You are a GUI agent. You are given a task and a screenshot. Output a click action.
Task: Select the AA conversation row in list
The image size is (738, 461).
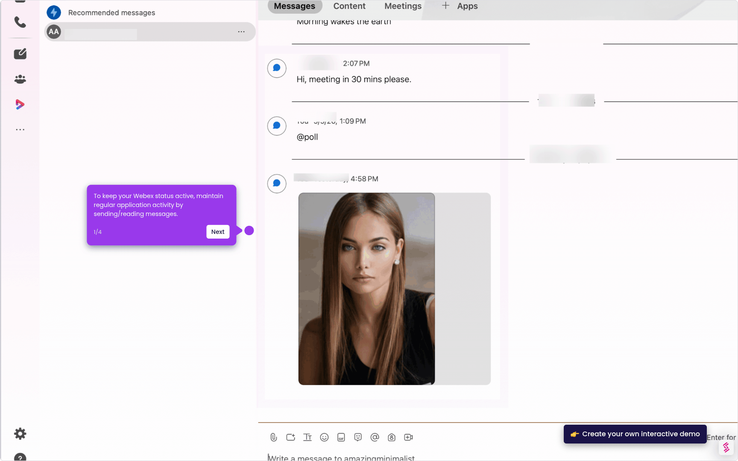point(150,32)
